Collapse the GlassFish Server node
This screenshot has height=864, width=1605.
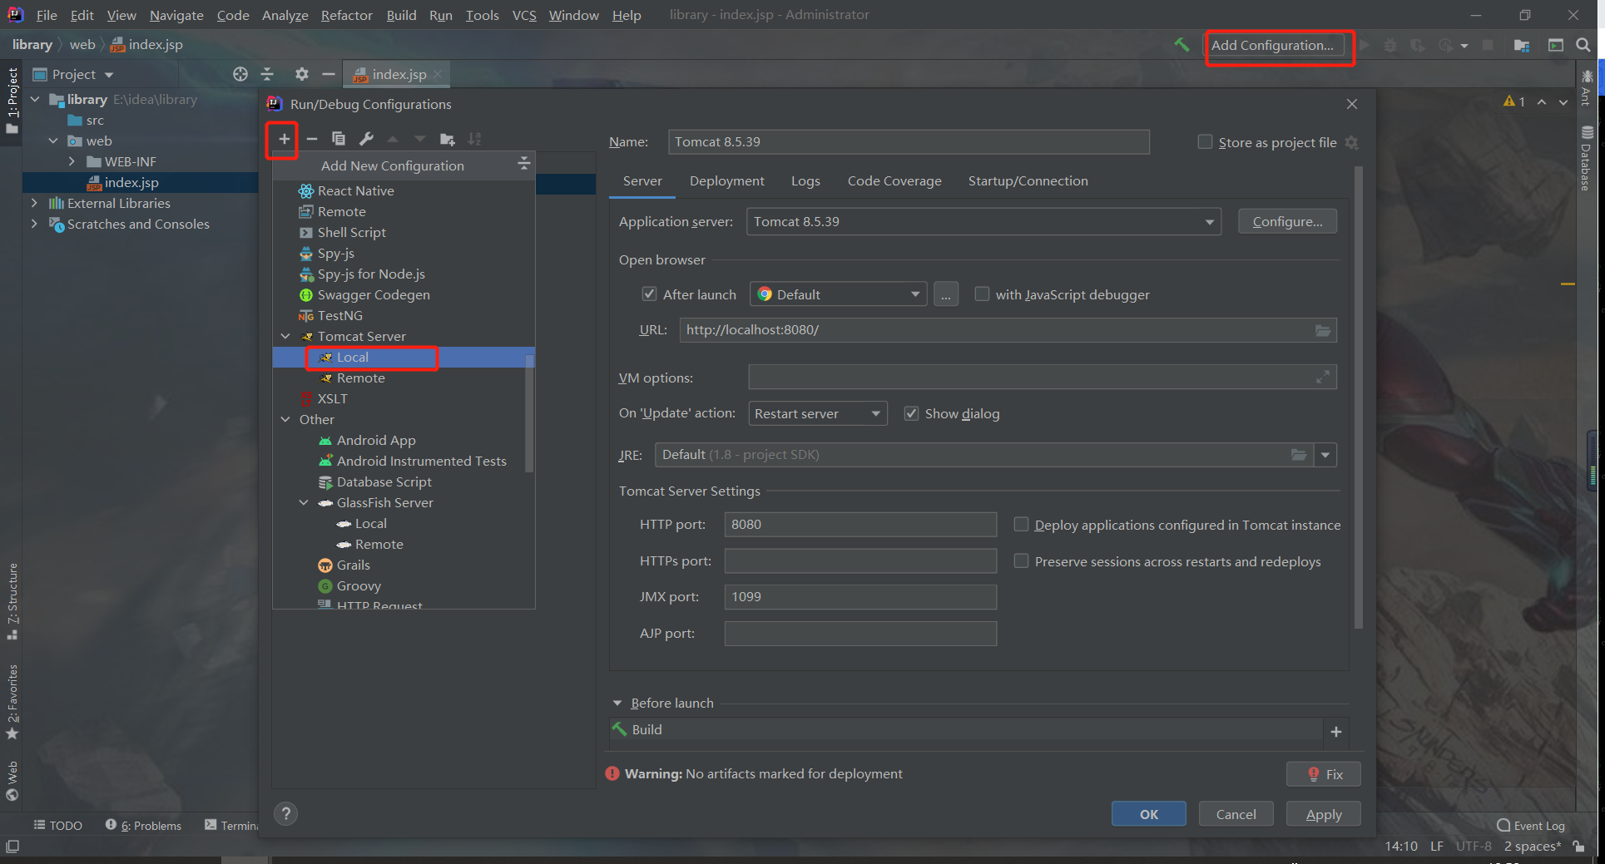click(304, 502)
